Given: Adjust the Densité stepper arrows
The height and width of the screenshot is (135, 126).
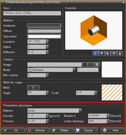Looking at the screenshot, I should click(47, 116).
